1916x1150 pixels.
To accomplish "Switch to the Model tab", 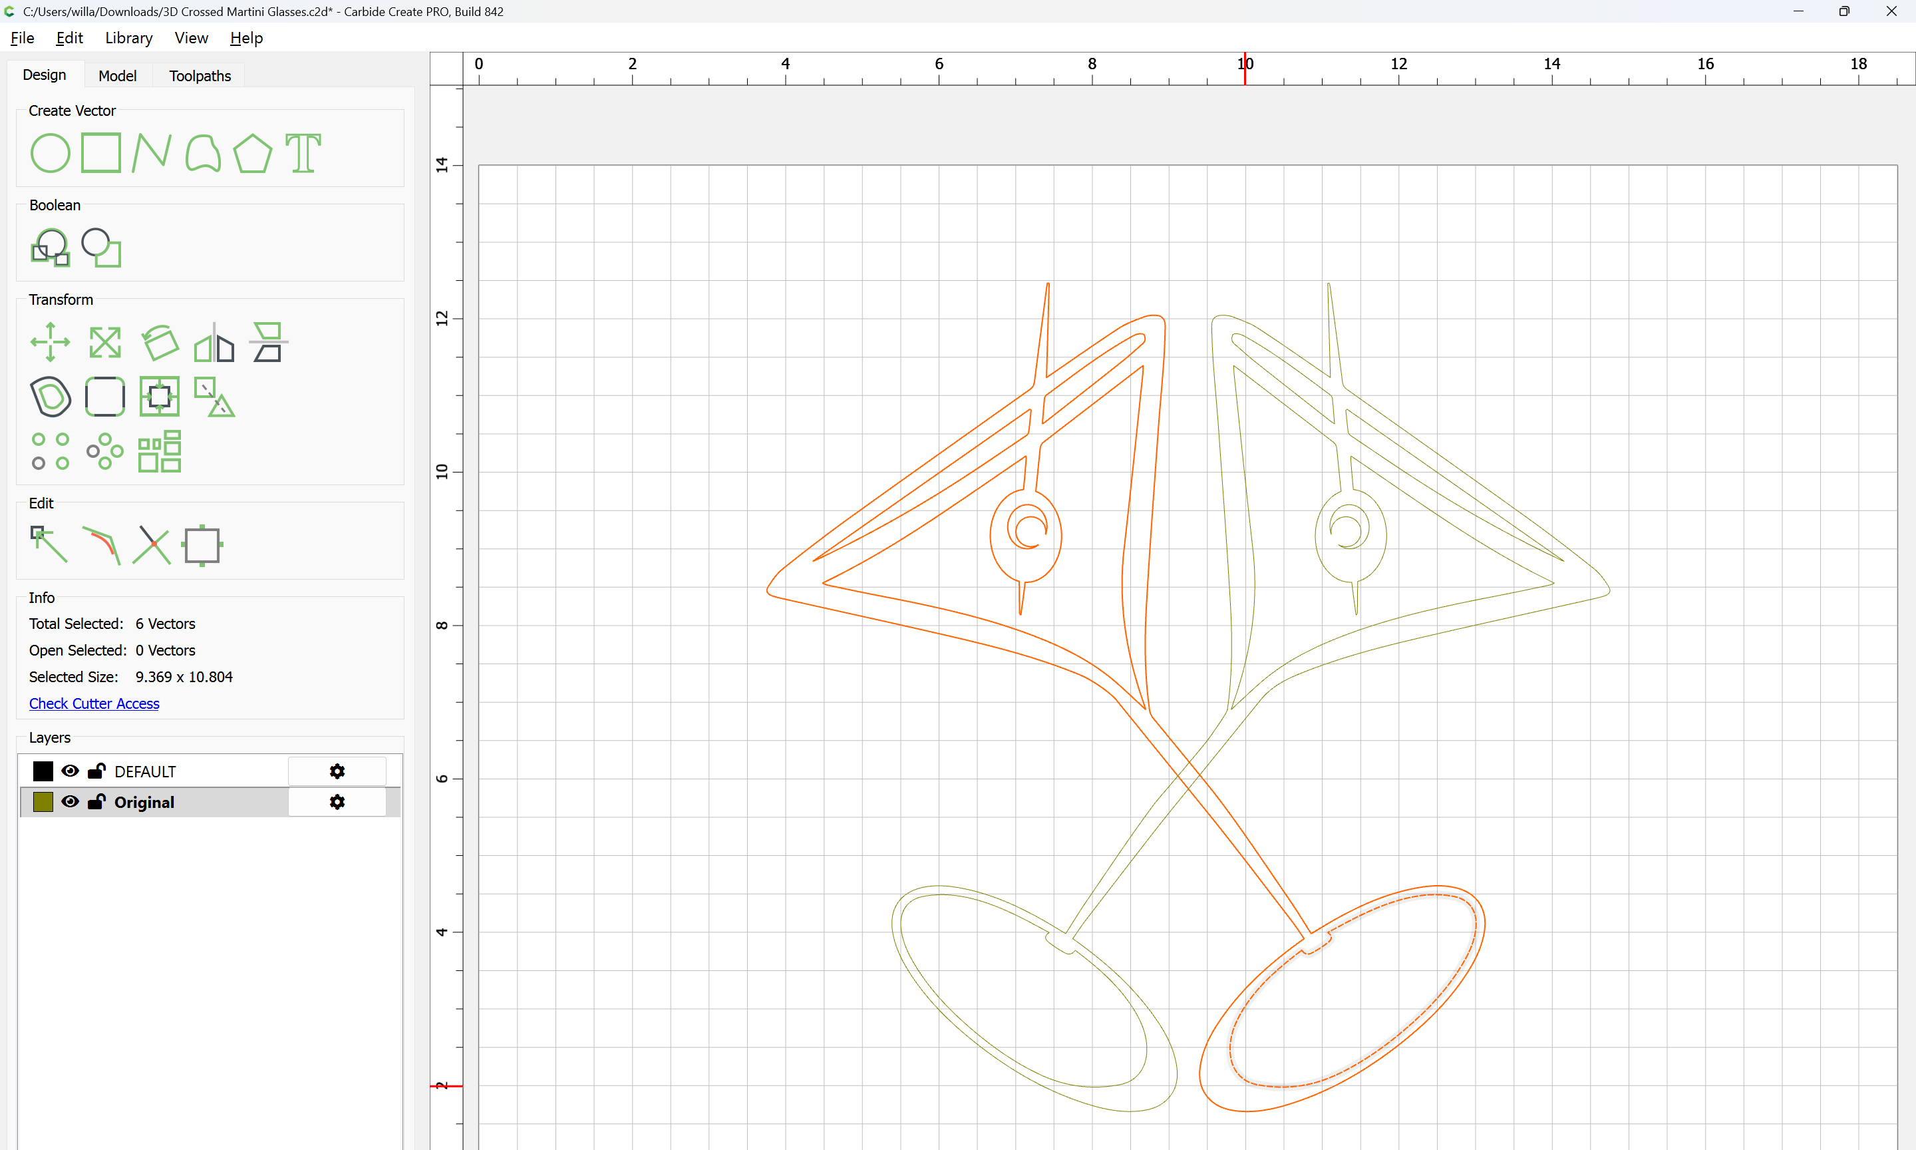I will (117, 76).
